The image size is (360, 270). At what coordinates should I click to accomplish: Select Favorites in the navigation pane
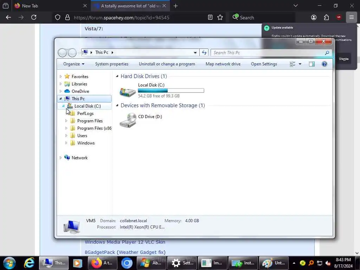point(80,76)
